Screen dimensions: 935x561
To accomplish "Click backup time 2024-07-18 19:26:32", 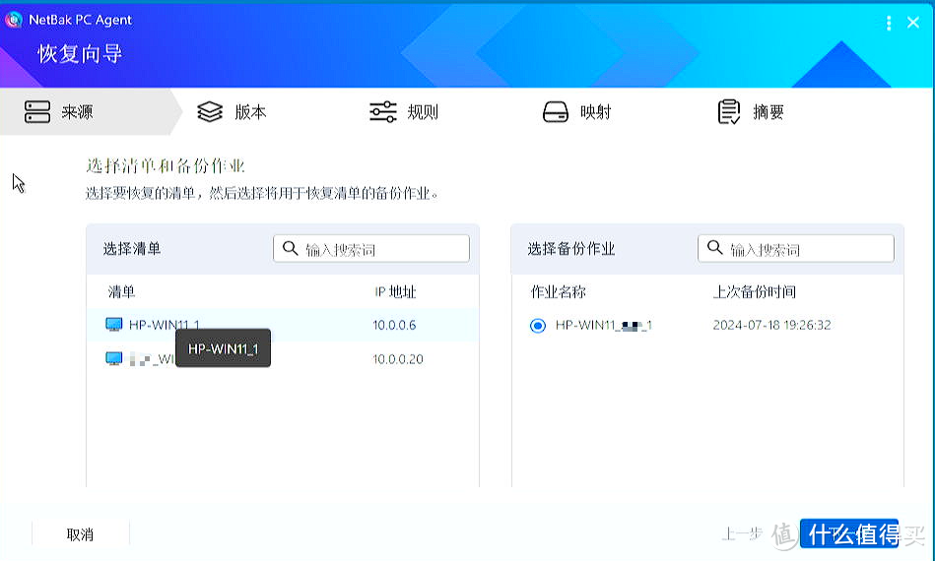I will (771, 325).
